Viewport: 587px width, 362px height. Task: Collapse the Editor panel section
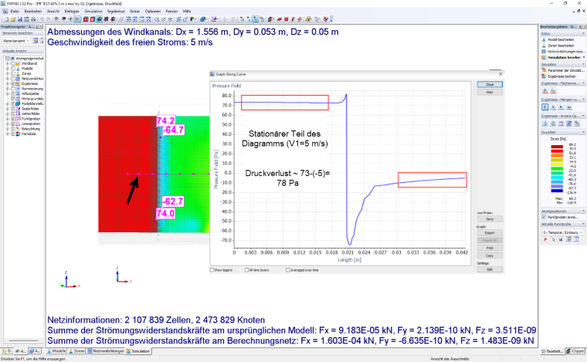583,34
